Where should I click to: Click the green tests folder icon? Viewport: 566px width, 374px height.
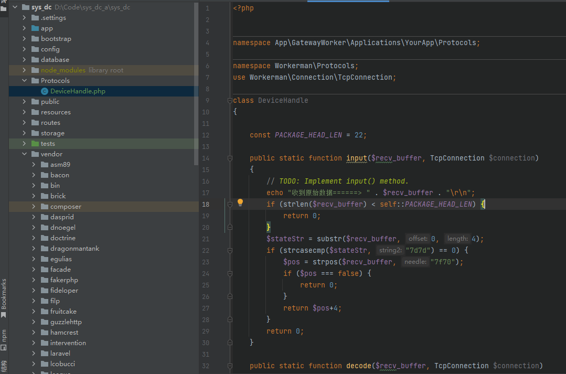click(35, 143)
